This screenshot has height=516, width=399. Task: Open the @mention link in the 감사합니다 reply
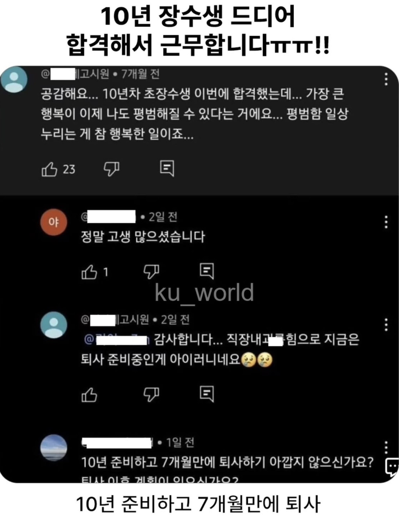(117, 340)
